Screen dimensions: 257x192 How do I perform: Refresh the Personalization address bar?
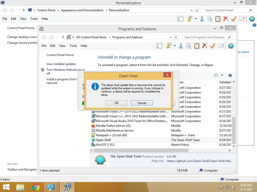[197, 10]
